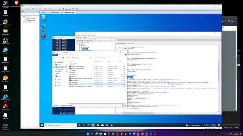Sort files by Type column header
243x136 pixels.
(x=109, y=61)
